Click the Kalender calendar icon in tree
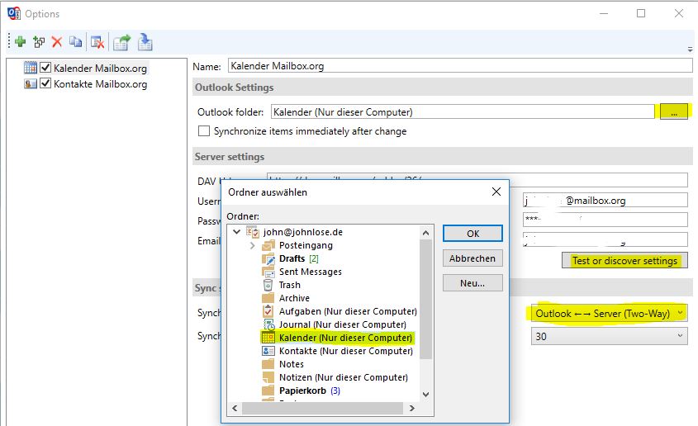Viewport: 698px width, 426px height. tap(268, 338)
